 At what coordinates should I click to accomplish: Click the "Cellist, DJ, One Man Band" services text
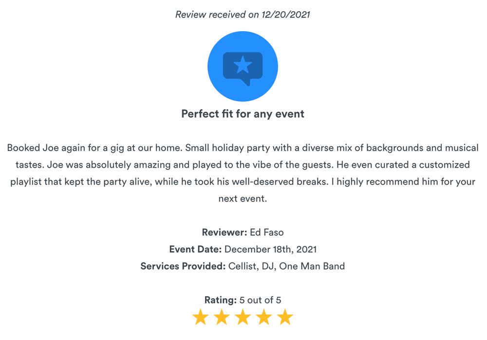click(x=286, y=266)
